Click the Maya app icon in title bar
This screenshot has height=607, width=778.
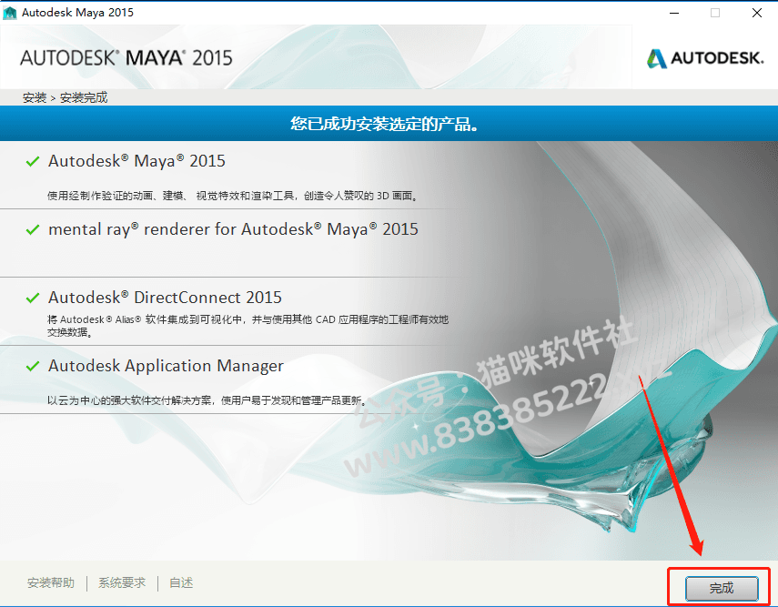point(10,13)
